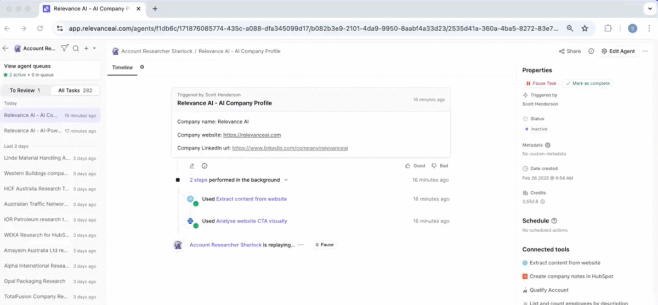Open the LinkedIn company URL link
Image resolution: width=658 pixels, height=305 pixels.
[291, 148]
